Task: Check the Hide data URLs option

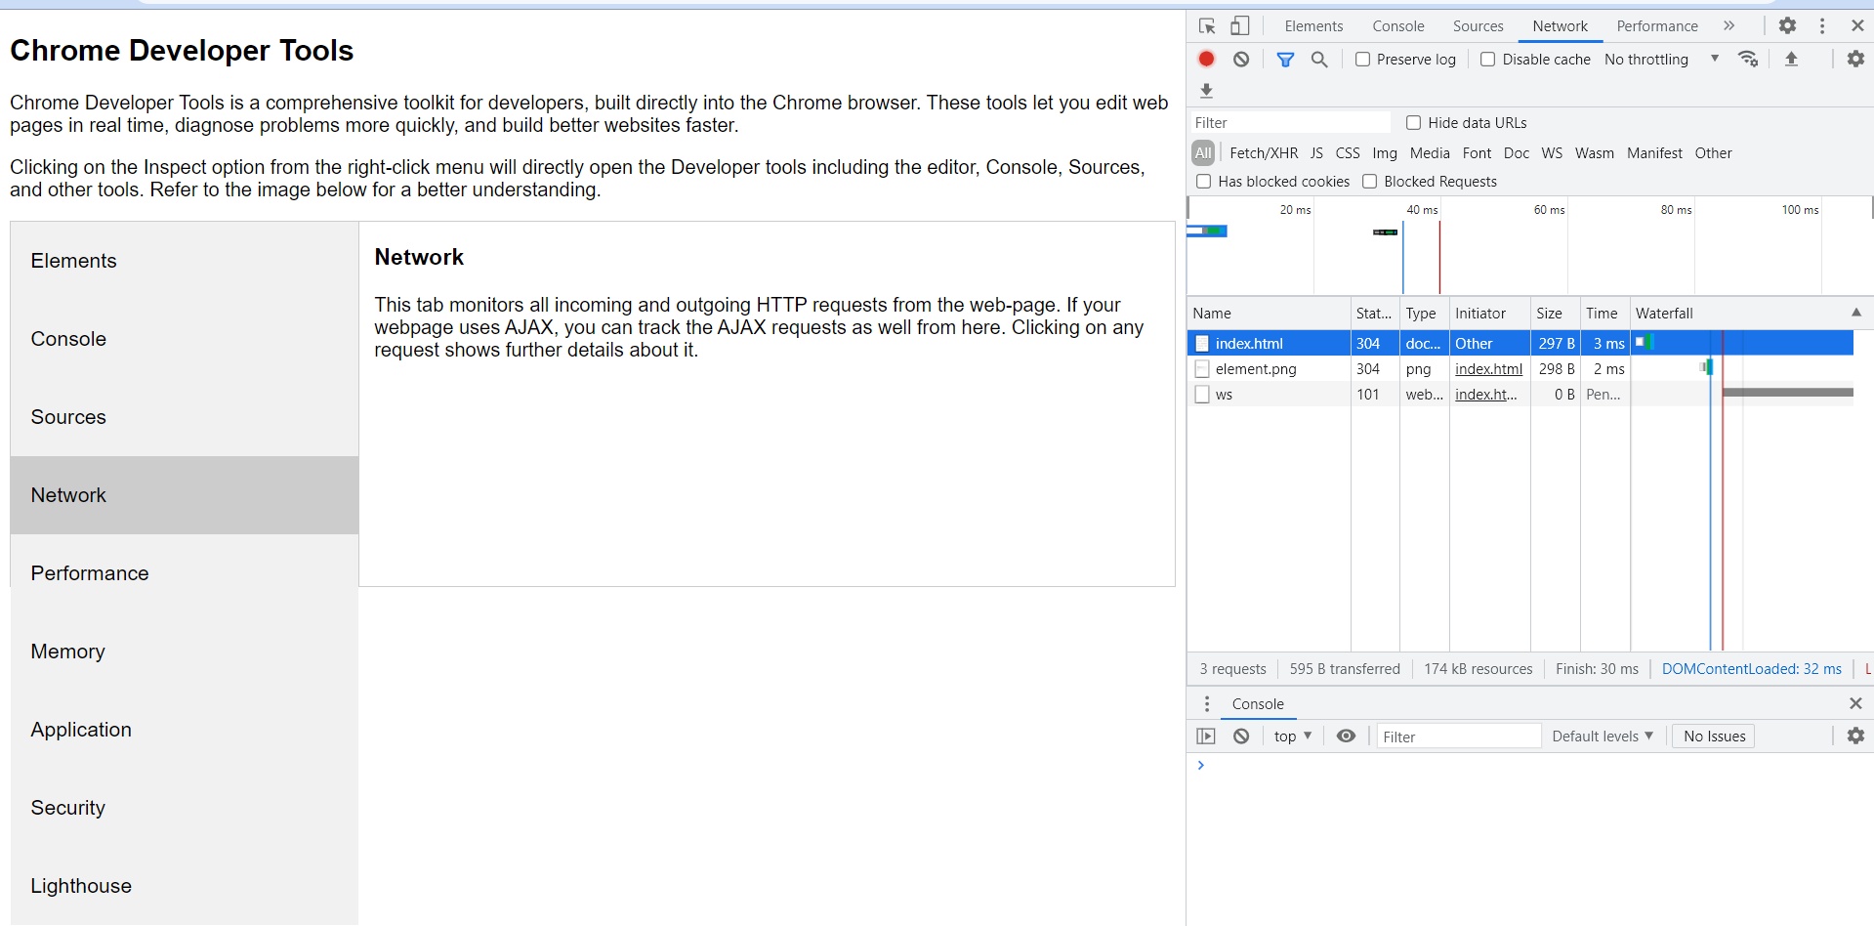Action: tap(1413, 123)
